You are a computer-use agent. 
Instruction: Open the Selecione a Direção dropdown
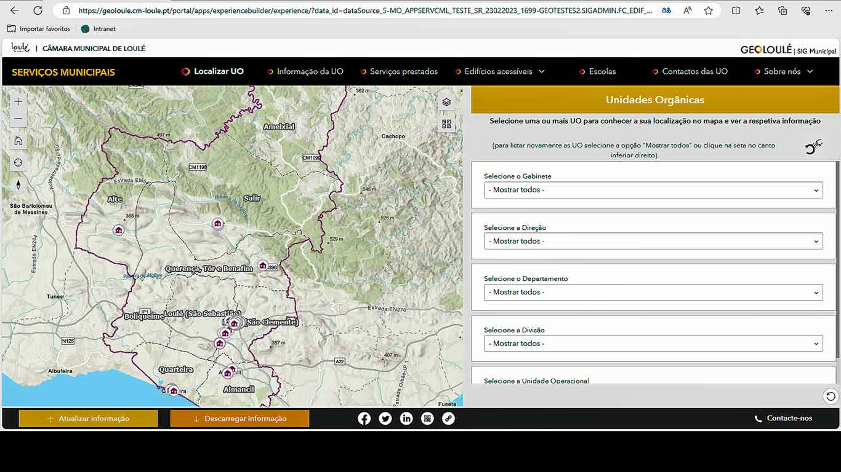pos(653,241)
